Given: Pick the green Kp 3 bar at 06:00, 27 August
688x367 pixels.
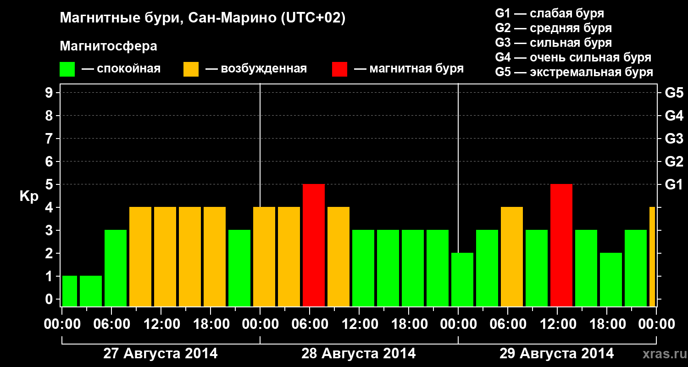Looking at the screenshot, I should [116, 268].
